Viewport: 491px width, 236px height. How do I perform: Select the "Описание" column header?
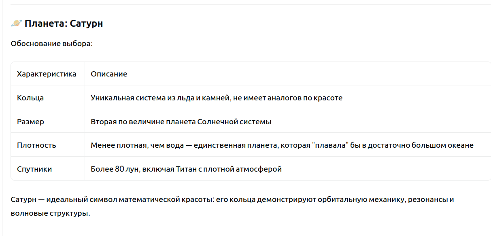[x=109, y=74]
